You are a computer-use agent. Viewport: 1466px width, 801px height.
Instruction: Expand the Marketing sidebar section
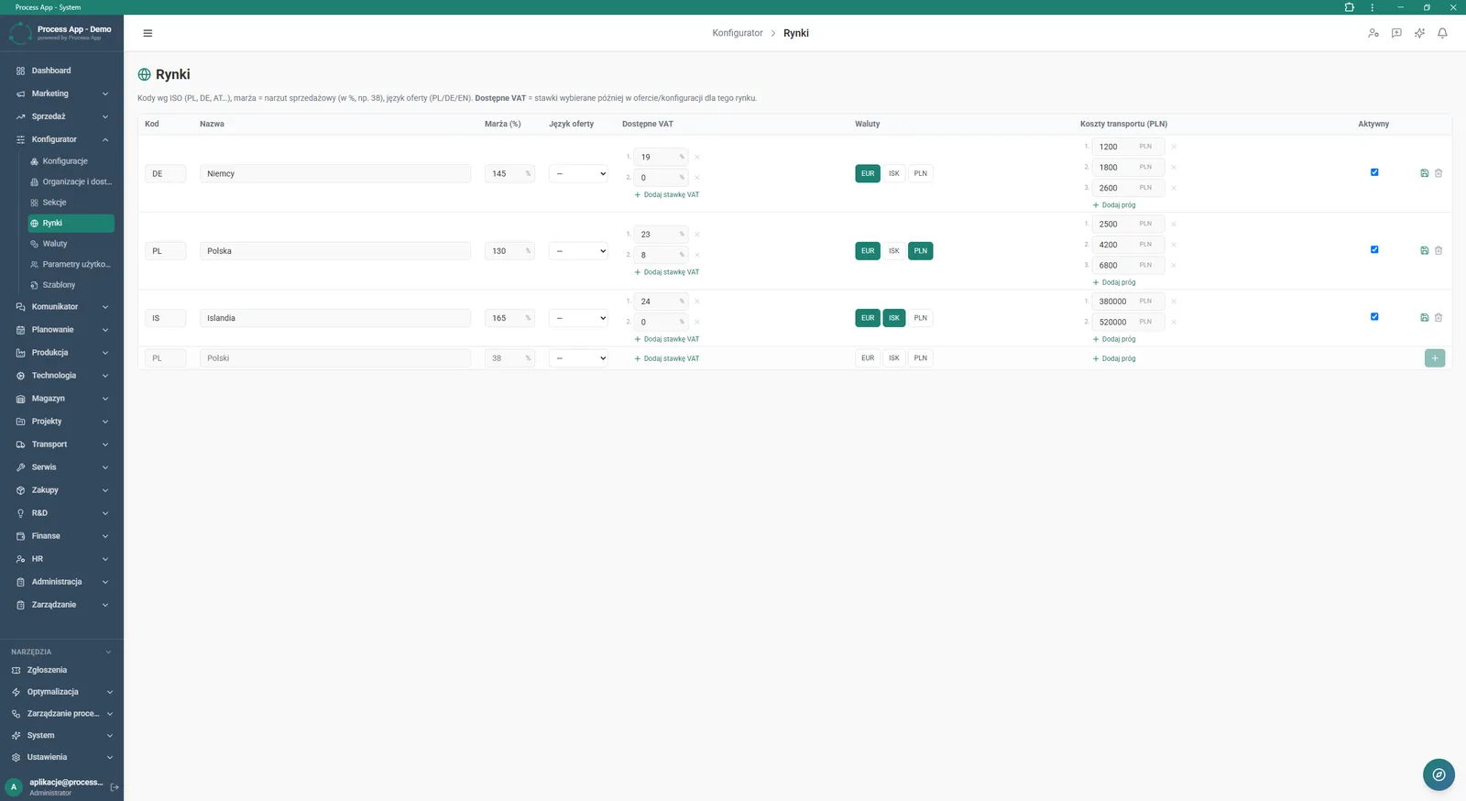61,93
